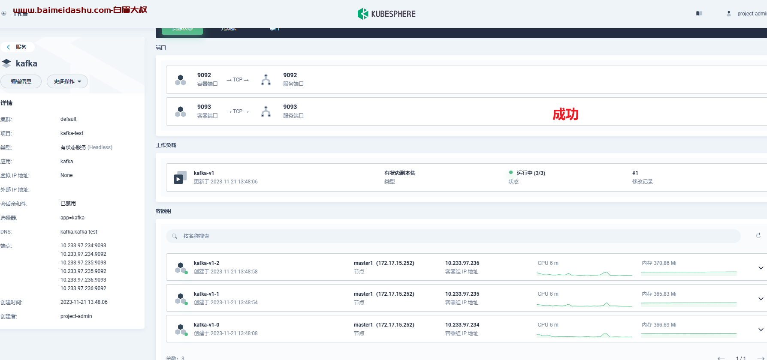767x360 pixels.
Task: Click the kafka service layers icon
Action: (6, 63)
